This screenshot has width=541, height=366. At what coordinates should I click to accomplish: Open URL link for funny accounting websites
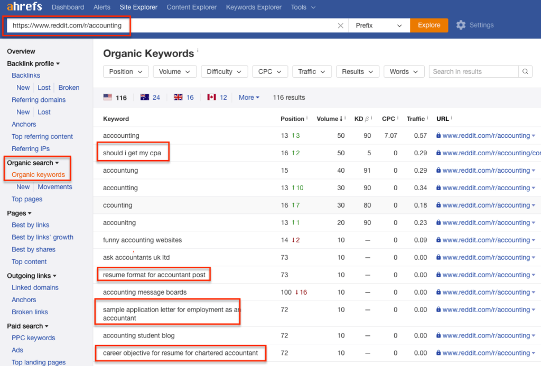[486, 240]
